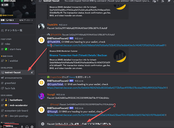Open user settings gear icon
This screenshot has height=128, width=174.
[x=32, y=127]
